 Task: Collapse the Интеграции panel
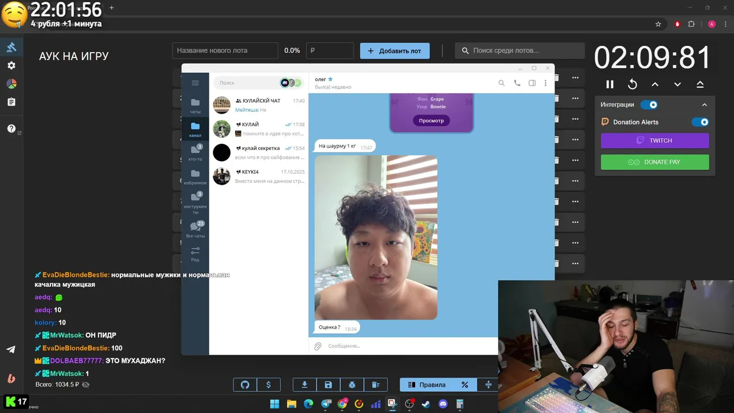(x=704, y=105)
